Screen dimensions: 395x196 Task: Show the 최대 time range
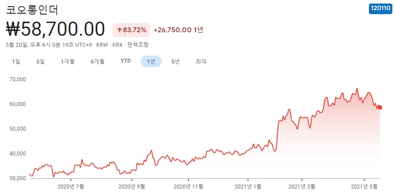(x=201, y=61)
